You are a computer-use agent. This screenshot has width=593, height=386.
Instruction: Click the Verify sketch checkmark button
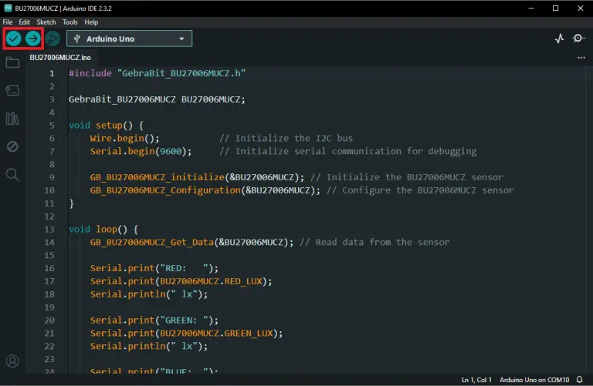pyautogui.click(x=14, y=39)
